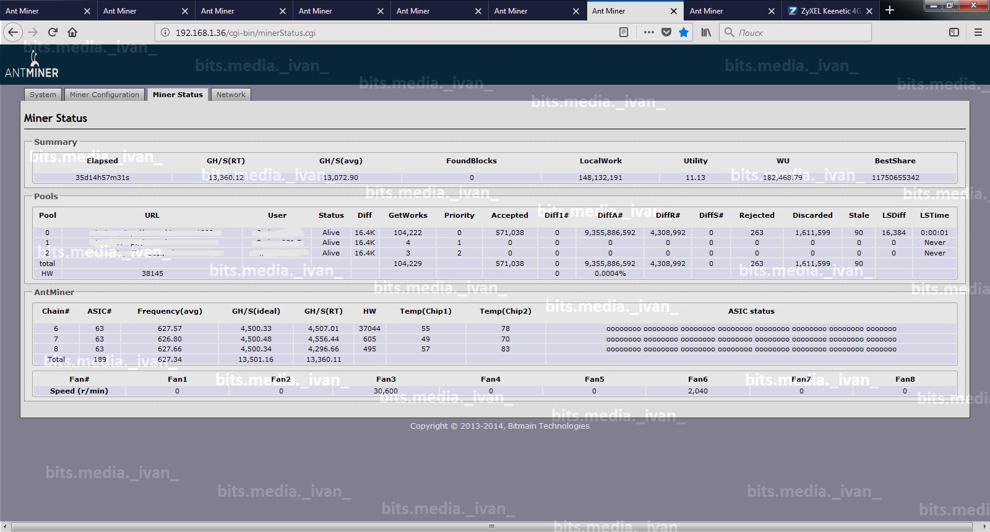
Task: Click chain 6 HW count 37044
Action: (369, 328)
